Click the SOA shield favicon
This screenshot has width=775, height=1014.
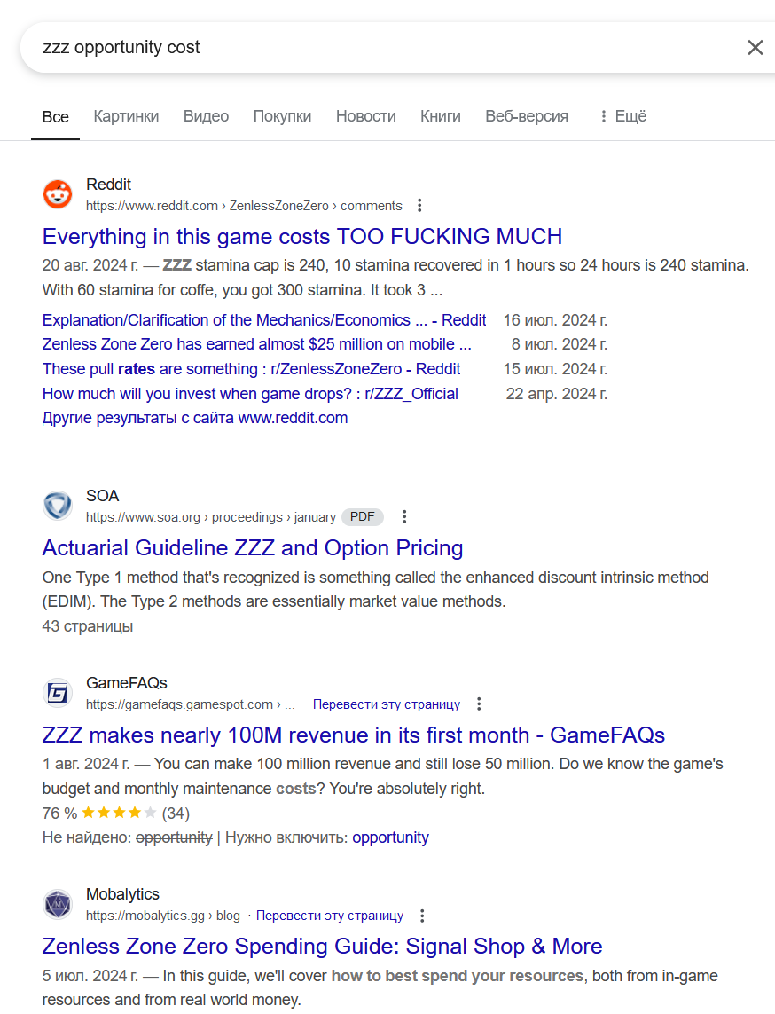click(58, 506)
